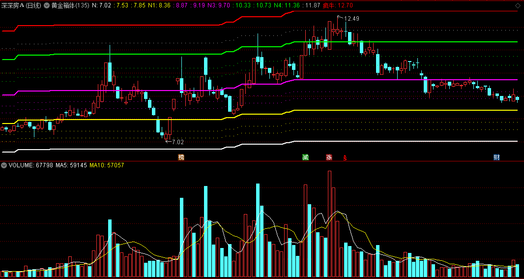Click the green 10.73 value in header
524x279 pixels.
tap(264, 5)
